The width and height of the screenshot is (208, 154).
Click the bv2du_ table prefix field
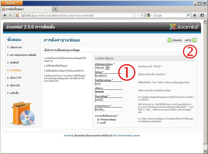tap(108, 109)
